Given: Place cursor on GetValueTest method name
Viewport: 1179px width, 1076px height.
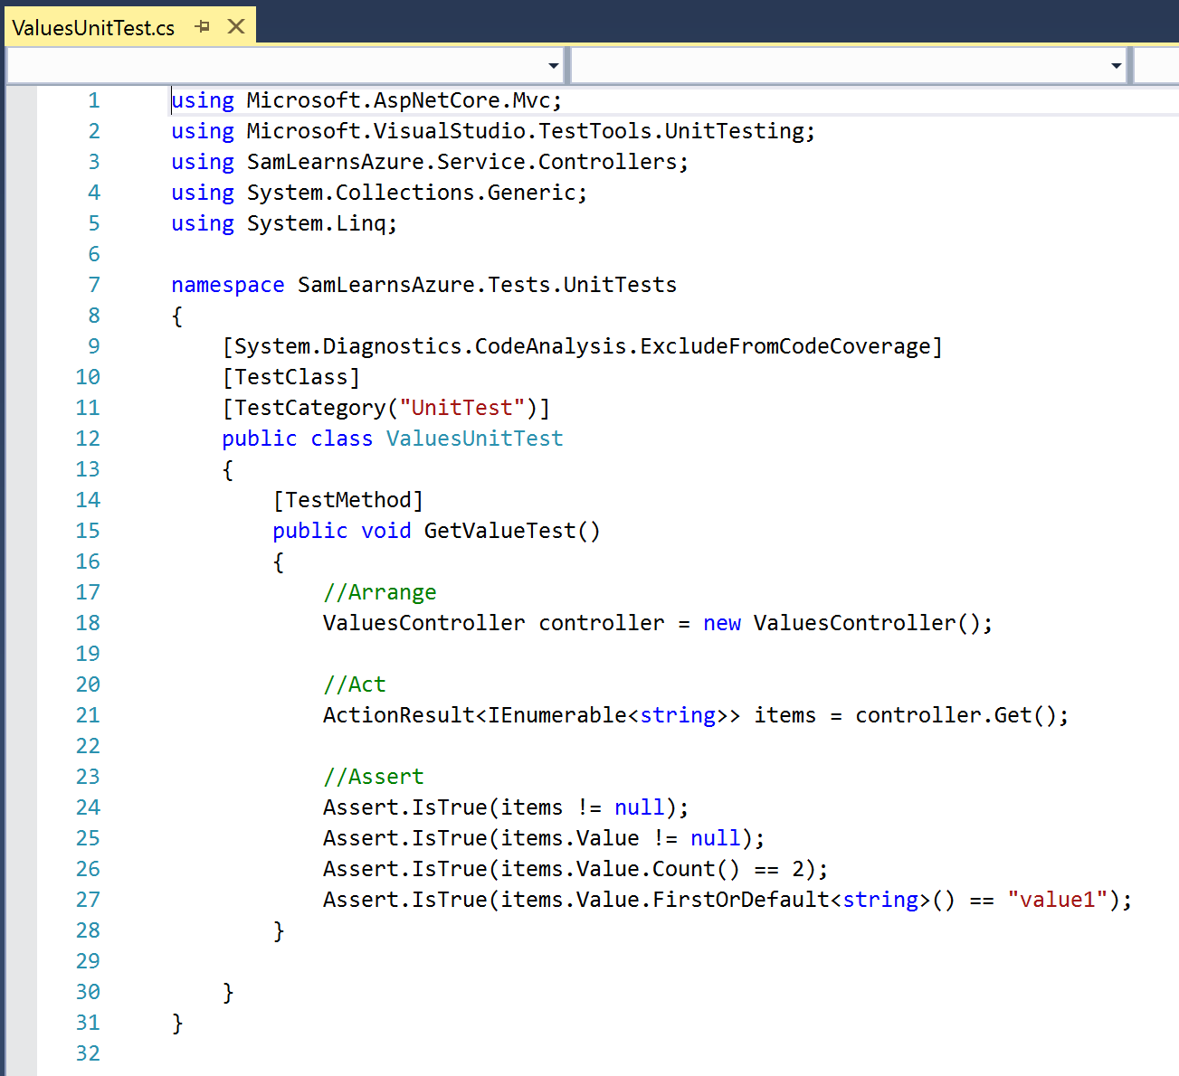Looking at the screenshot, I should click(x=499, y=531).
